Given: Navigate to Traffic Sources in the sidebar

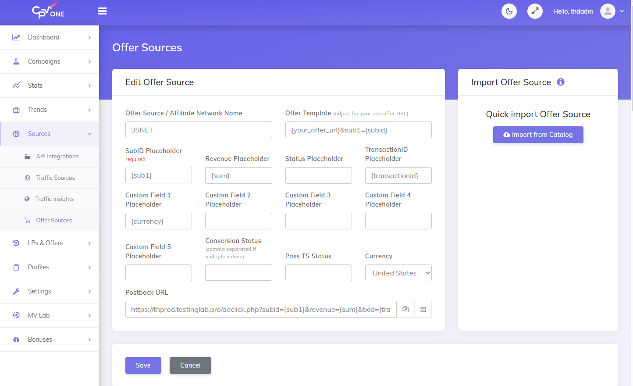Looking at the screenshot, I should click(55, 178).
